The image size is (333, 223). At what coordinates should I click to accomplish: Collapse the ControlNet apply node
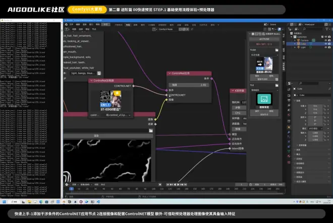pyautogui.click(x=170, y=73)
